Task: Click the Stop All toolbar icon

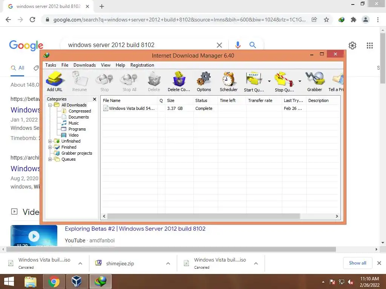Action: tap(129, 81)
